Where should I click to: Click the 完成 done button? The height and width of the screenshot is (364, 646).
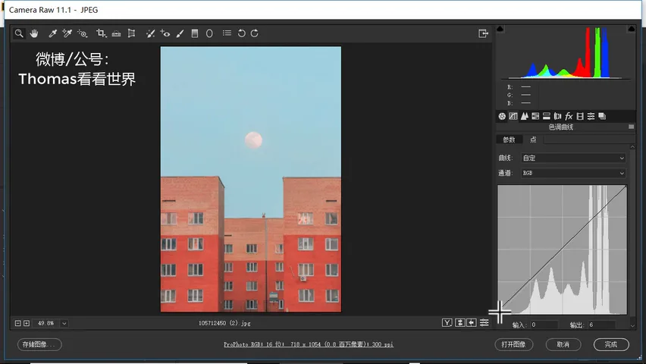611,344
